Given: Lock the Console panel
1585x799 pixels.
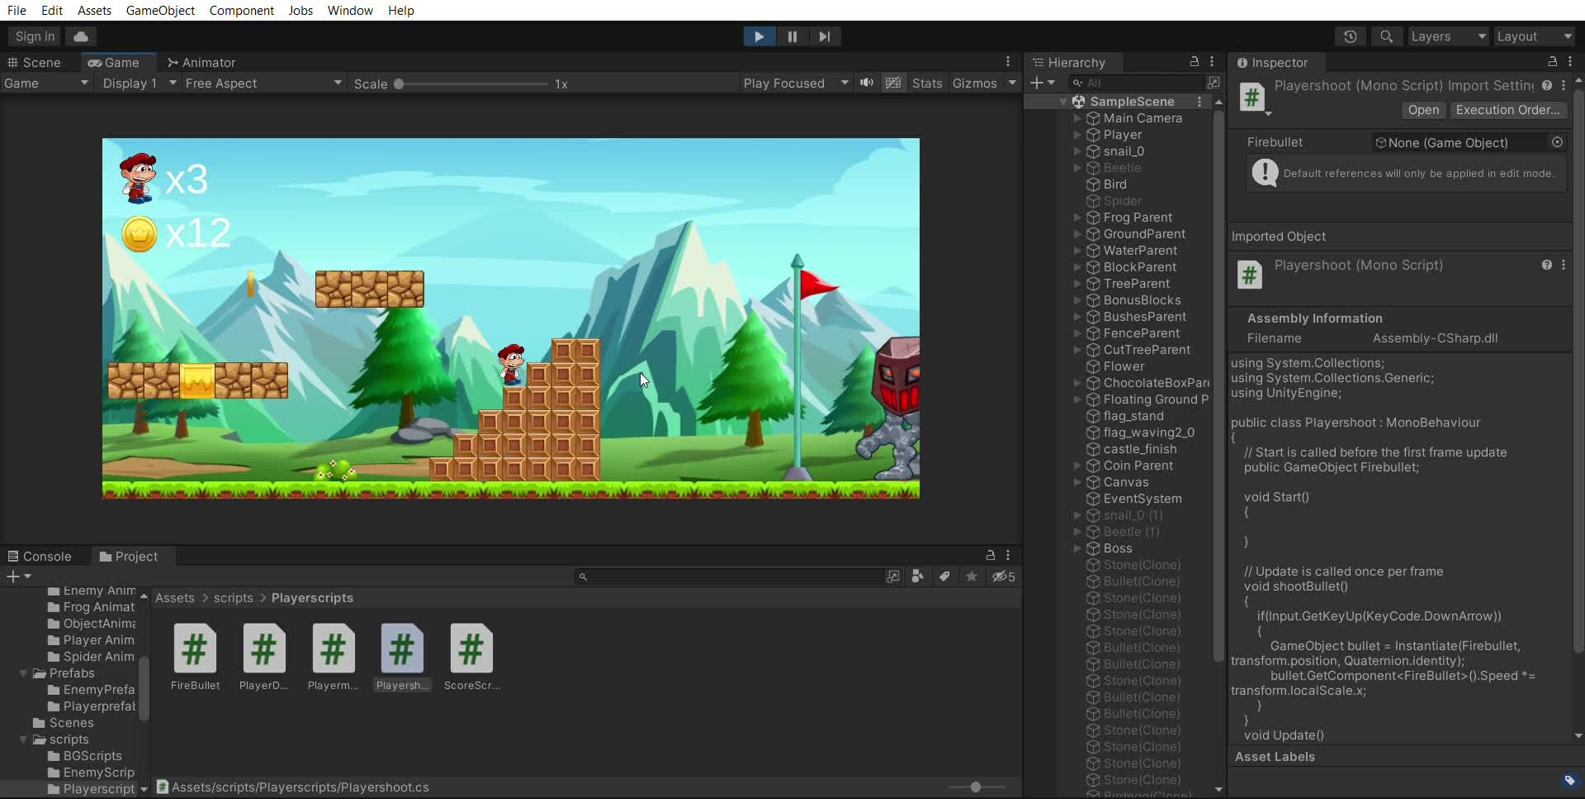Looking at the screenshot, I should (x=990, y=555).
